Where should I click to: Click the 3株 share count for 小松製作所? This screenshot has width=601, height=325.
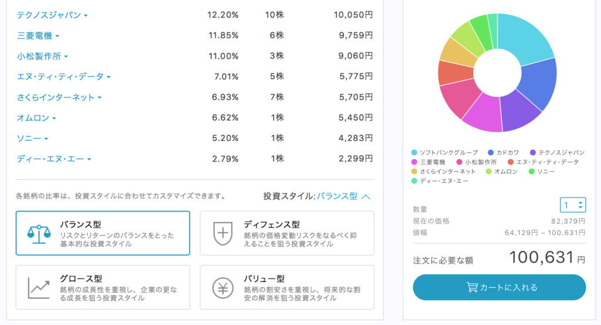pos(277,56)
